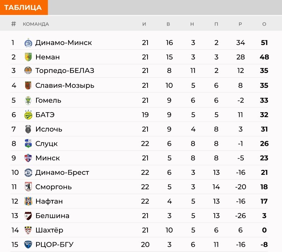Click the yellow БАТЭ club logo
This screenshot has height=252, width=282.
pos(28,115)
